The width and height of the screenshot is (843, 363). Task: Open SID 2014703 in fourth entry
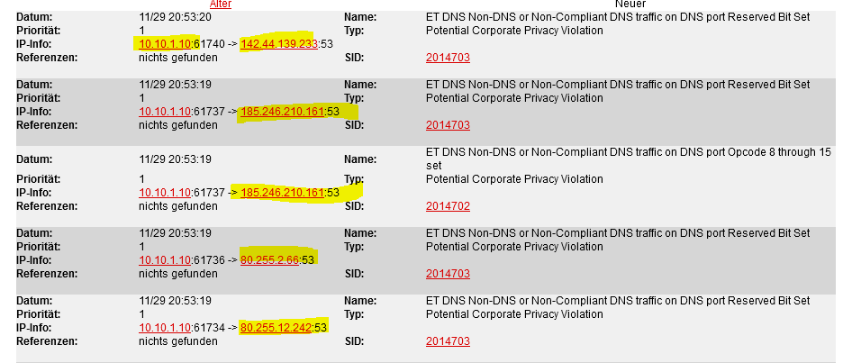(448, 274)
